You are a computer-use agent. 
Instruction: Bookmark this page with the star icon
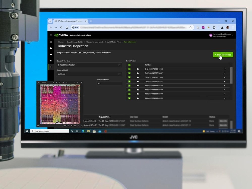(x=190, y=28)
